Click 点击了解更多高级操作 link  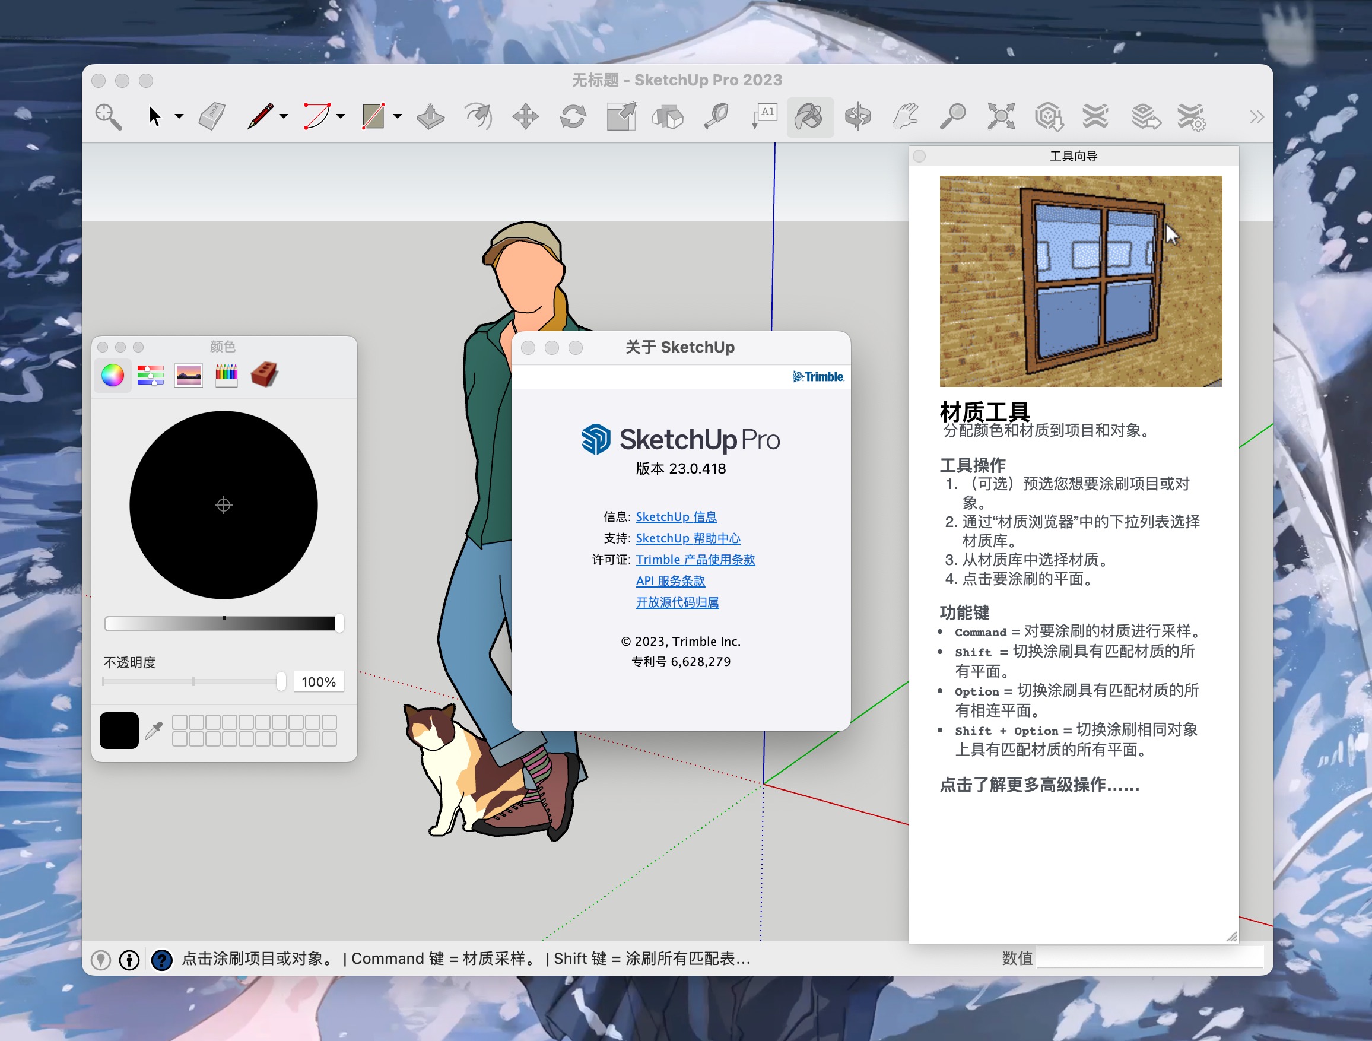(x=1040, y=785)
